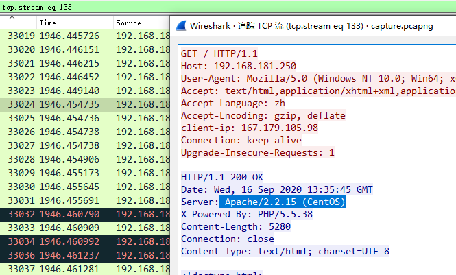
Task: Select packet row 33025
Action: [85, 118]
